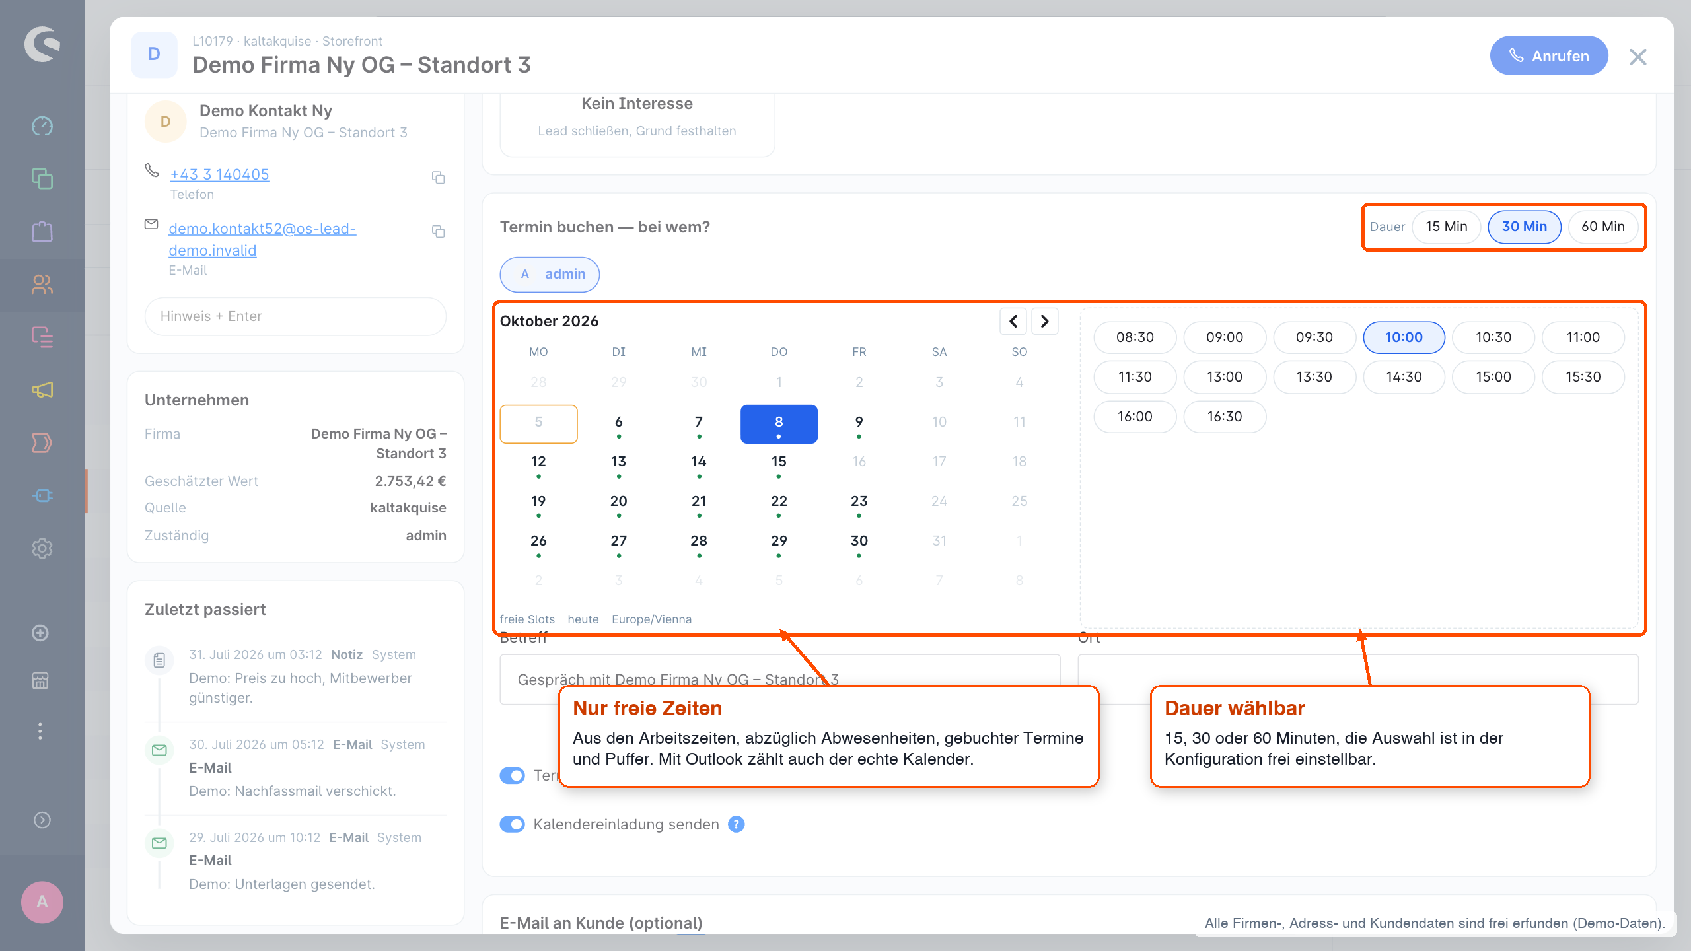1691x951 pixels.
Task: Open the three-dot more menu in sidebar
Action: [40, 731]
